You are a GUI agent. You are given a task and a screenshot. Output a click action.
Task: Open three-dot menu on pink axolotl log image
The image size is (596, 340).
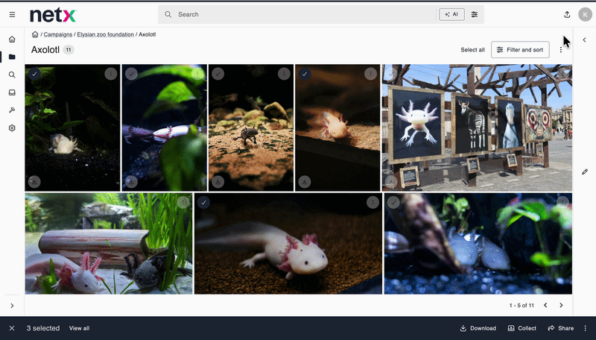point(183,202)
